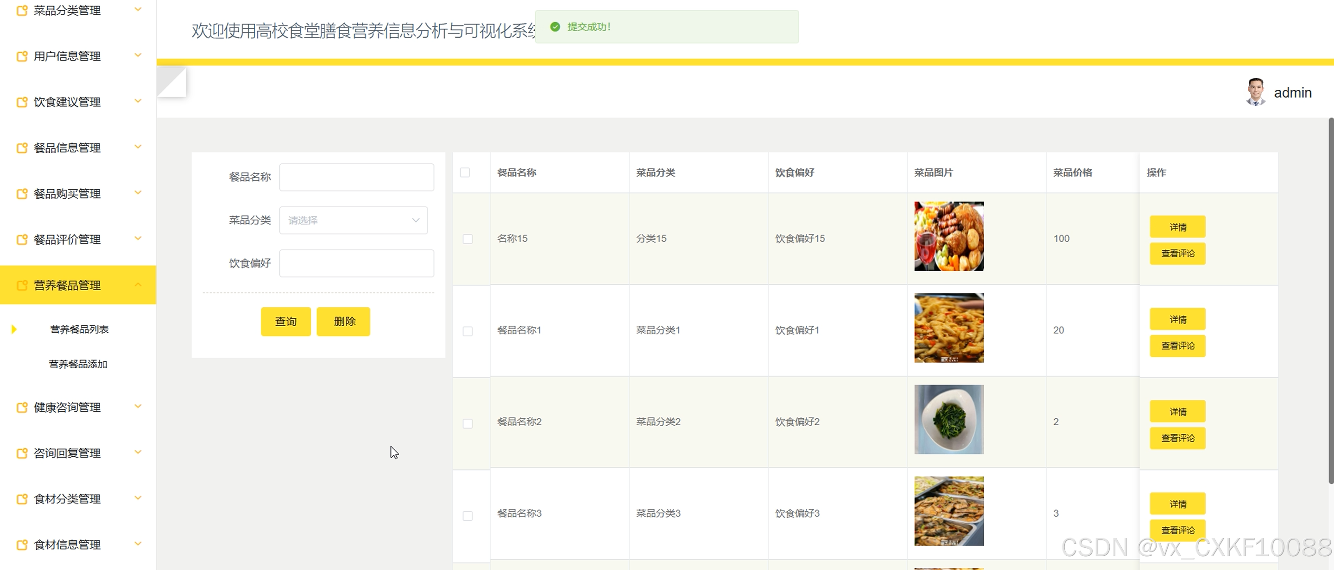Click the admin avatar picture

pyautogui.click(x=1255, y=92)
